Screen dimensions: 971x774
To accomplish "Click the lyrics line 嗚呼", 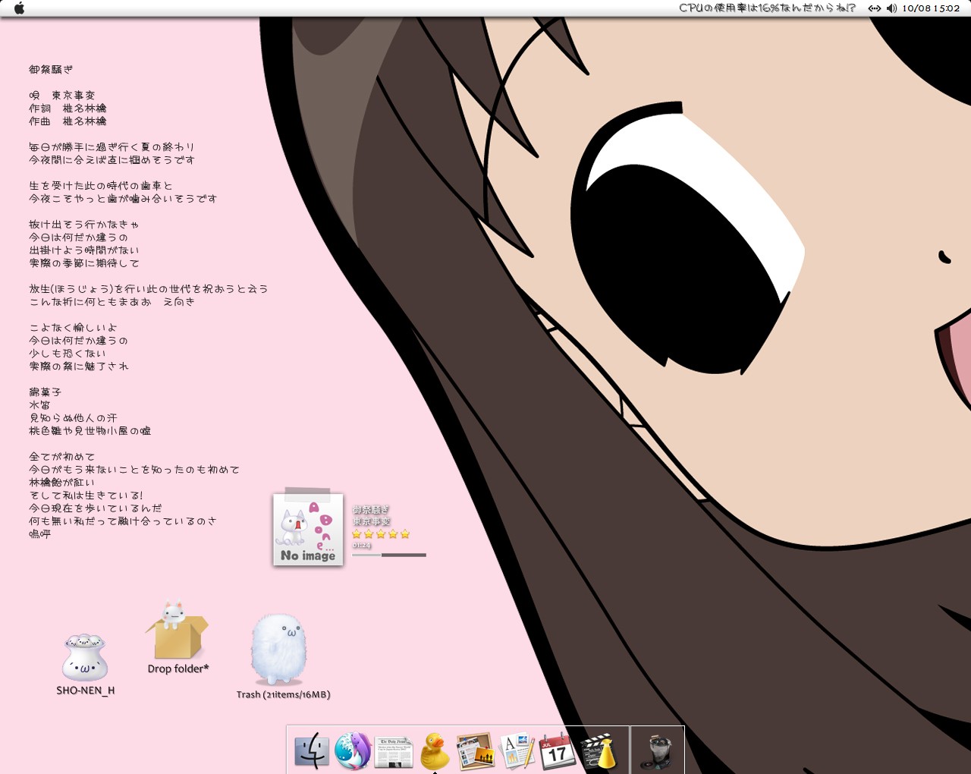I will 39,534.
